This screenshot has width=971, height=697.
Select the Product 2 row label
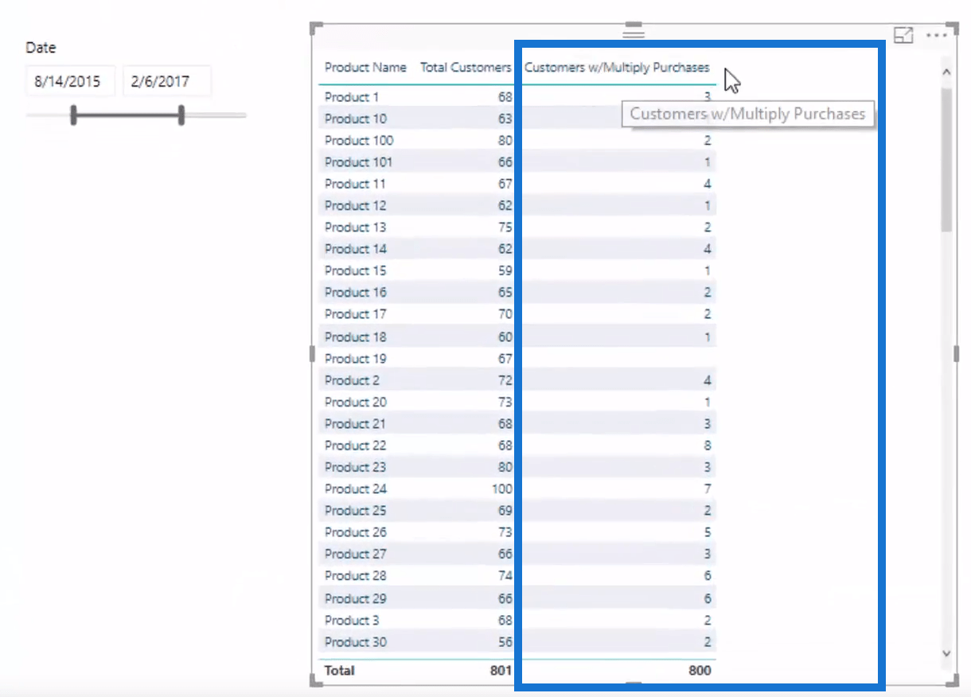coord(352,380)
